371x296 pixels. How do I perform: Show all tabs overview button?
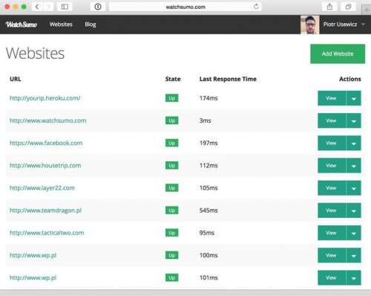coord(348,7)
